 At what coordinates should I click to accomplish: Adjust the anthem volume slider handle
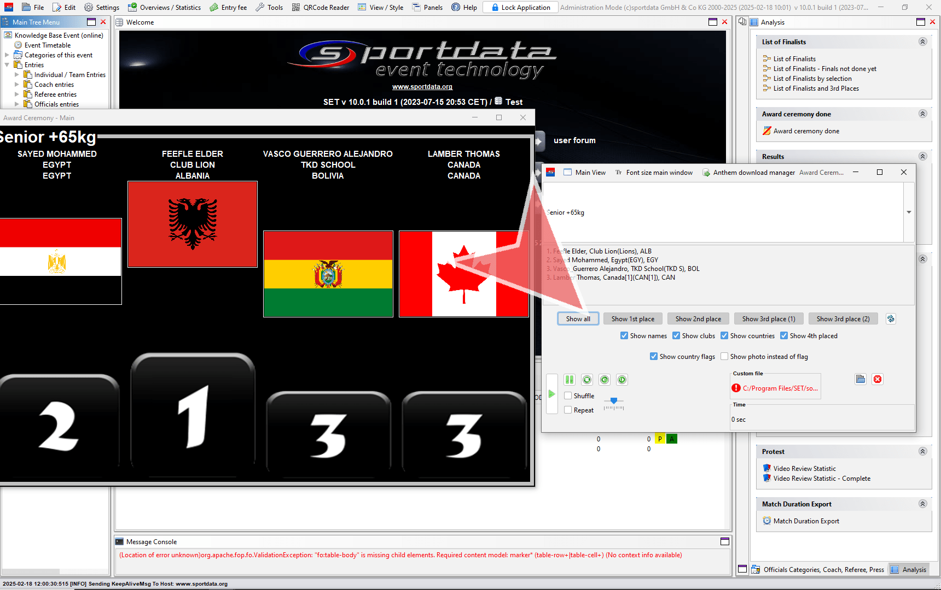pyautogui.click(x=614, y=401)
